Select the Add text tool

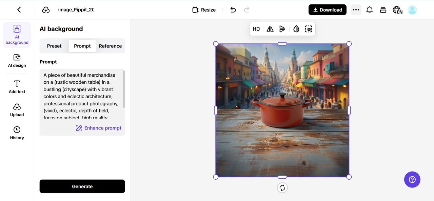click(17, 87)
